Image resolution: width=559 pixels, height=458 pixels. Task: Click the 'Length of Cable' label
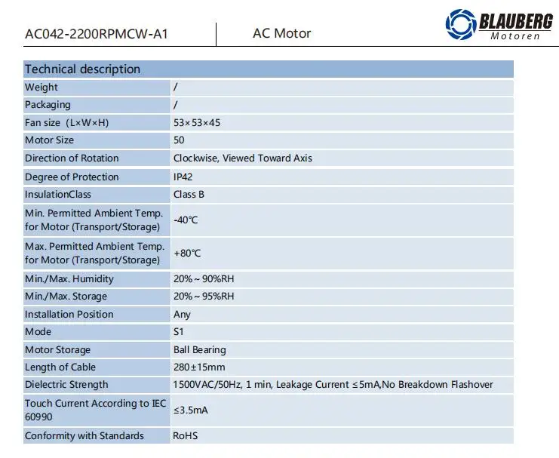(x=60, y=367)
